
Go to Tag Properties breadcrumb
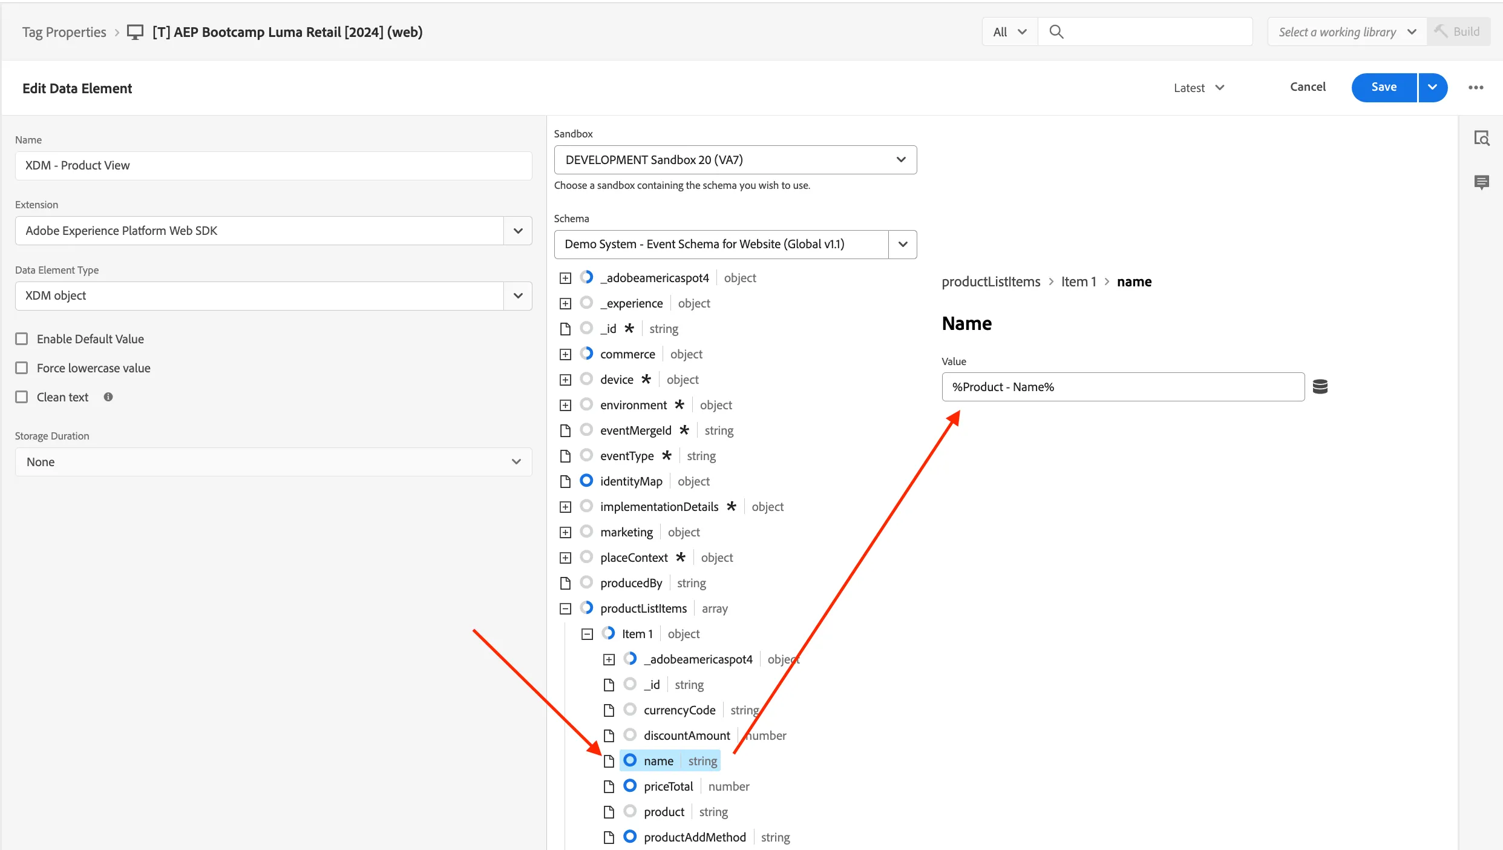pos(64,32)
